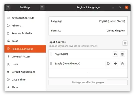Click the Default Applications star icon
The image size is (135, 96).
pos(8,72)
